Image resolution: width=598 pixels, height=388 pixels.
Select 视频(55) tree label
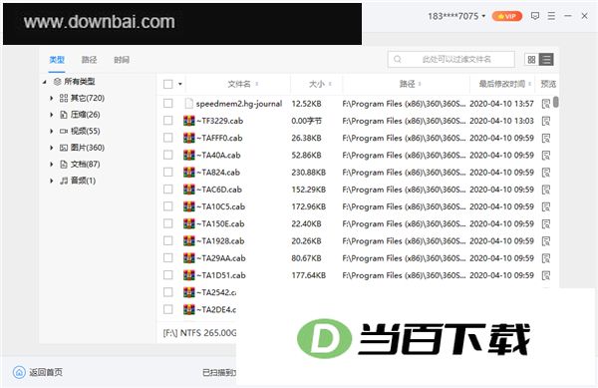click(85, 131)
